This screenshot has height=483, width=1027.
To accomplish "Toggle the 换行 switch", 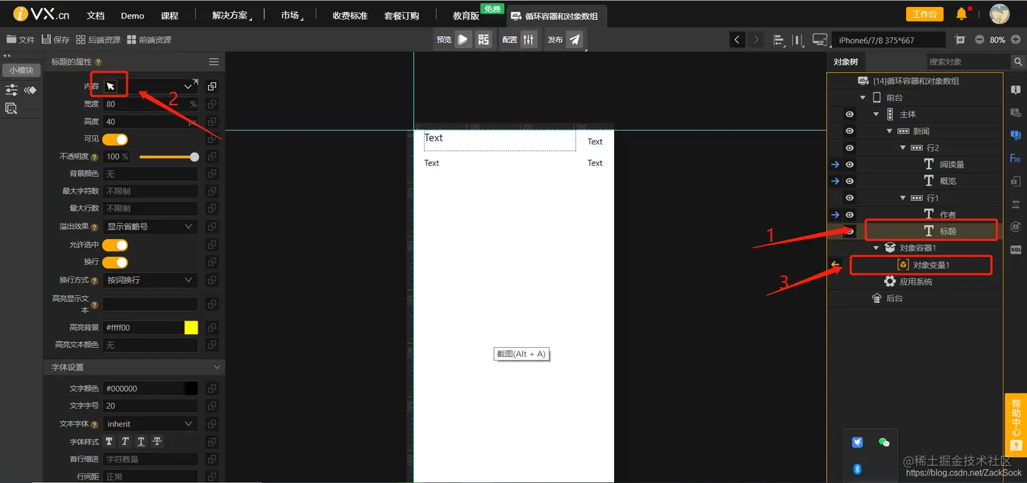I will (x=115, y=262).
